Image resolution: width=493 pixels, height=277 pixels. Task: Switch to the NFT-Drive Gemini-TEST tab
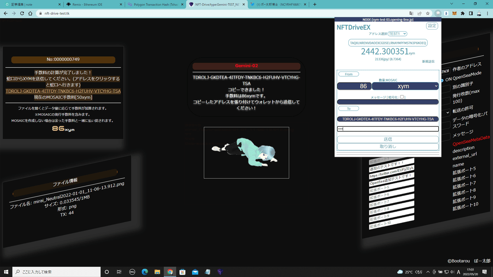click(217, 4)
